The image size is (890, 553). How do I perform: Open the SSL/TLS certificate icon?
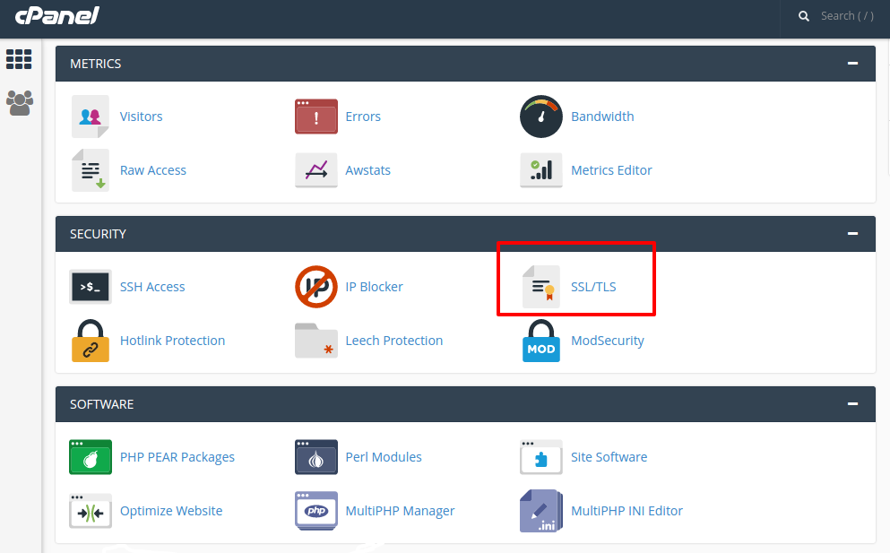tap(540, 287)
